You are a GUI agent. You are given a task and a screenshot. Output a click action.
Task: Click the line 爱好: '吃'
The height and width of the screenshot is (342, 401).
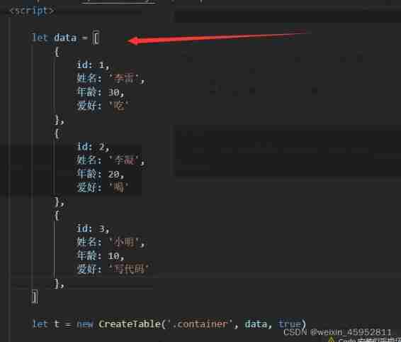(x=103, y=105)
